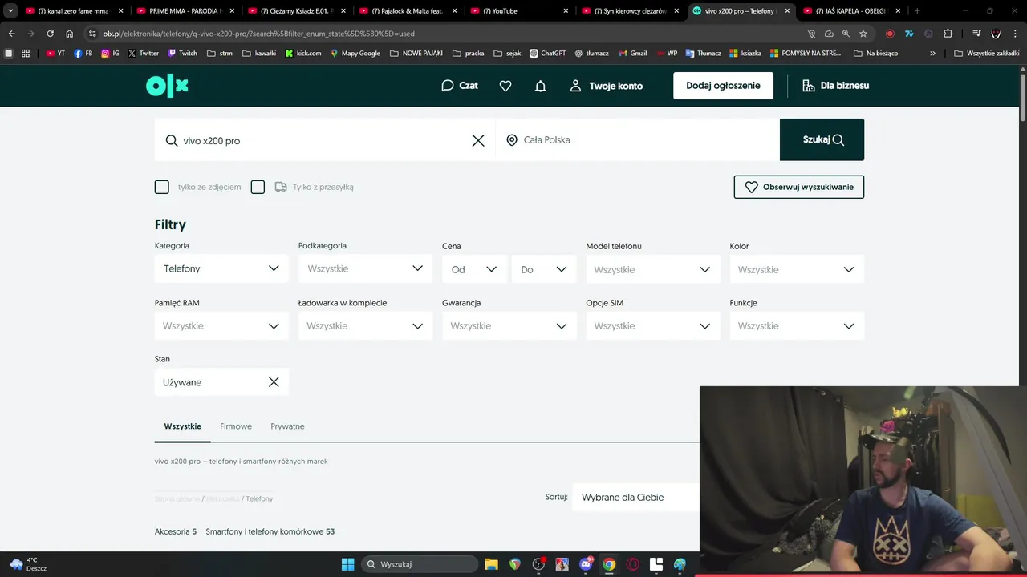Switch to the Prywatne tab
This screenshot has width=1027, height=577.
[287, 426]
